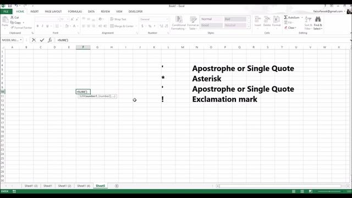The image size is (352, 198).
Task: Apply the Neutral cell style
Action: (x=235, y=25)
